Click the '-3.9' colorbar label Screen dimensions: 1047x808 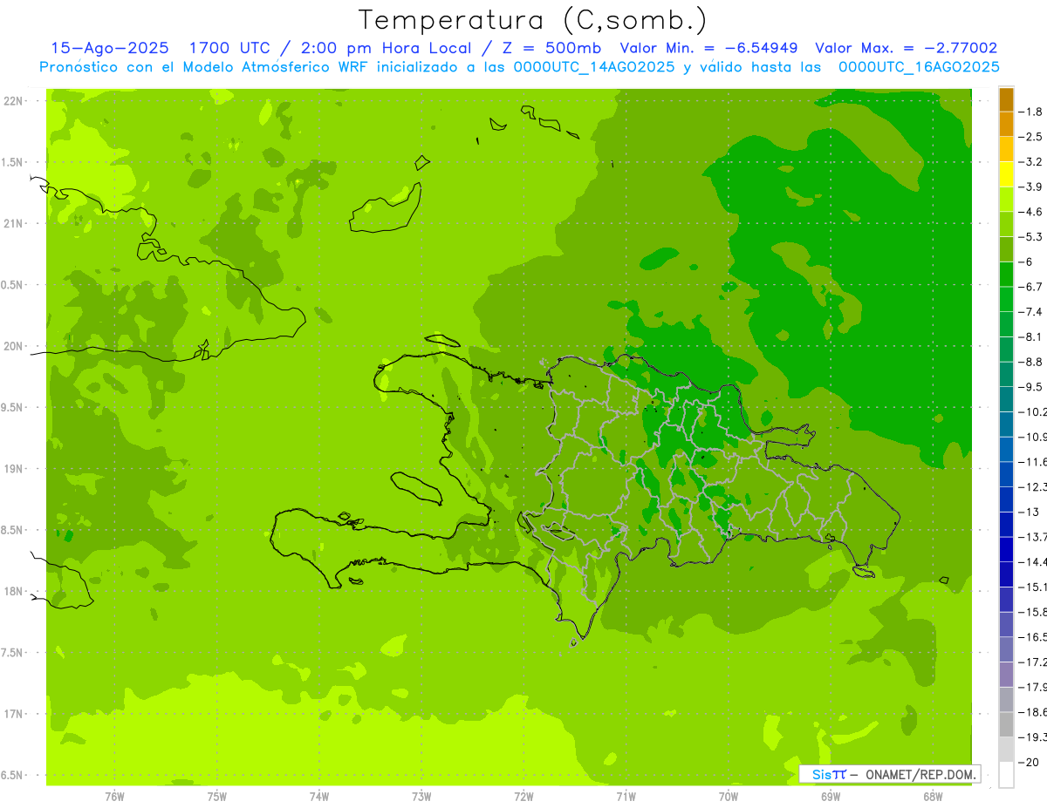coord(1031,187)
